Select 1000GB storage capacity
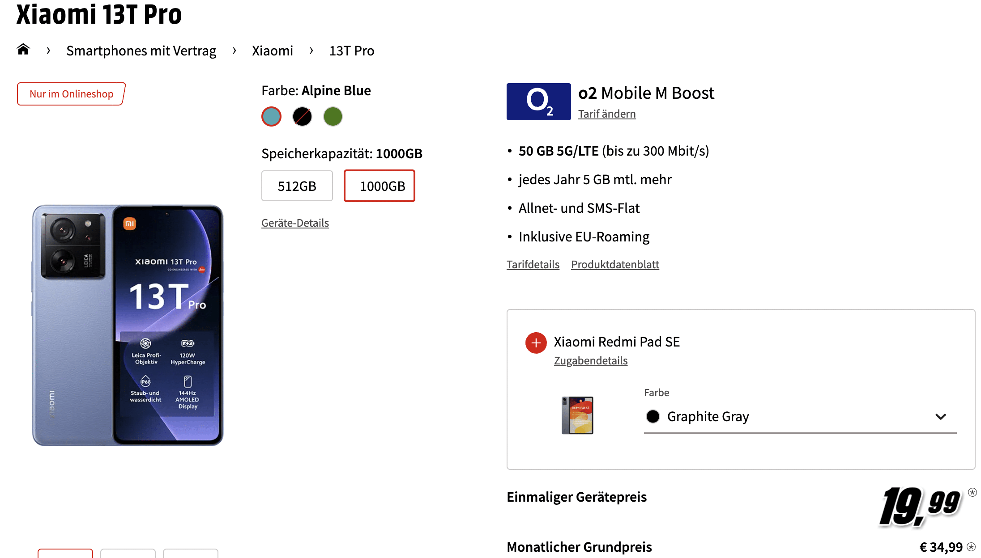The image size is (981, 558). 380,186
